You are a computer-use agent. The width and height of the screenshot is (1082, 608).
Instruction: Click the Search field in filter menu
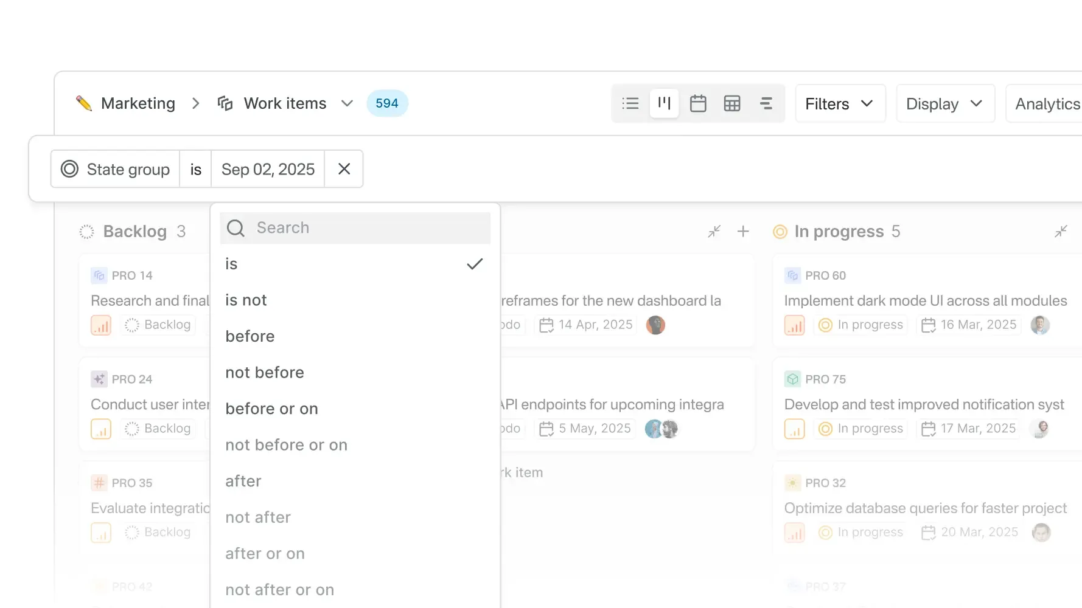pyautogui.click(x=355, y=227)
